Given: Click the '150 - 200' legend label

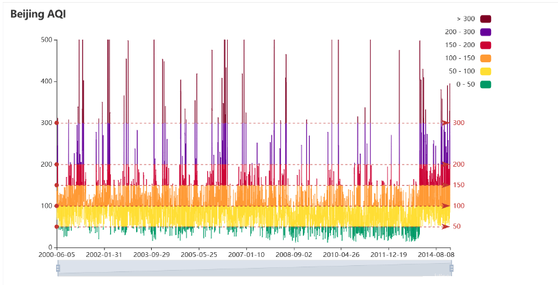Looking at the screenshot, I should (460, 45).
